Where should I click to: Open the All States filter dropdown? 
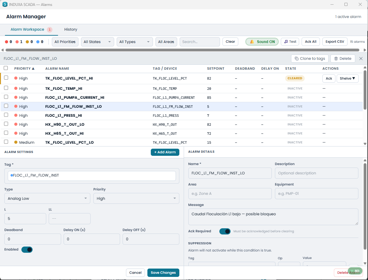[97, 42]
